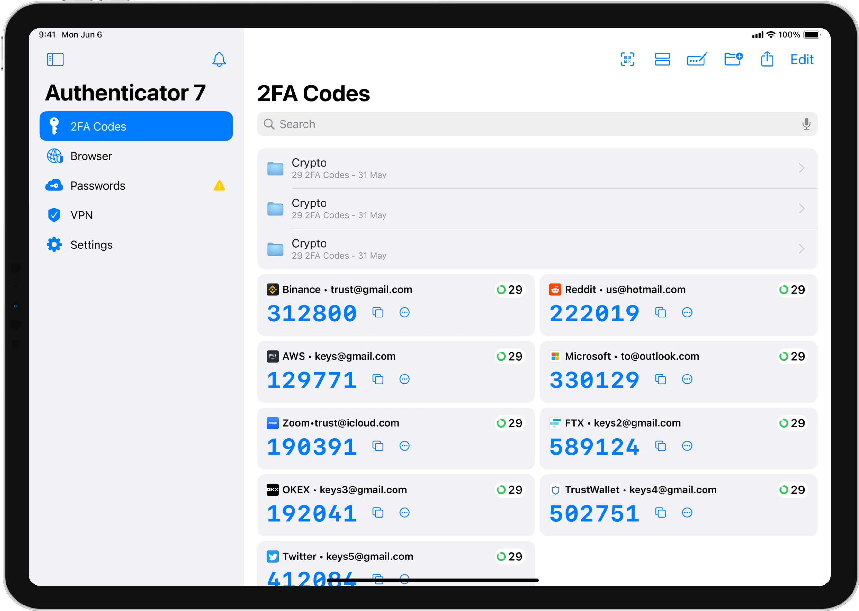Open more options for OKEX
The width and height of the screenshot is (859, 611).
click(404, 513)
